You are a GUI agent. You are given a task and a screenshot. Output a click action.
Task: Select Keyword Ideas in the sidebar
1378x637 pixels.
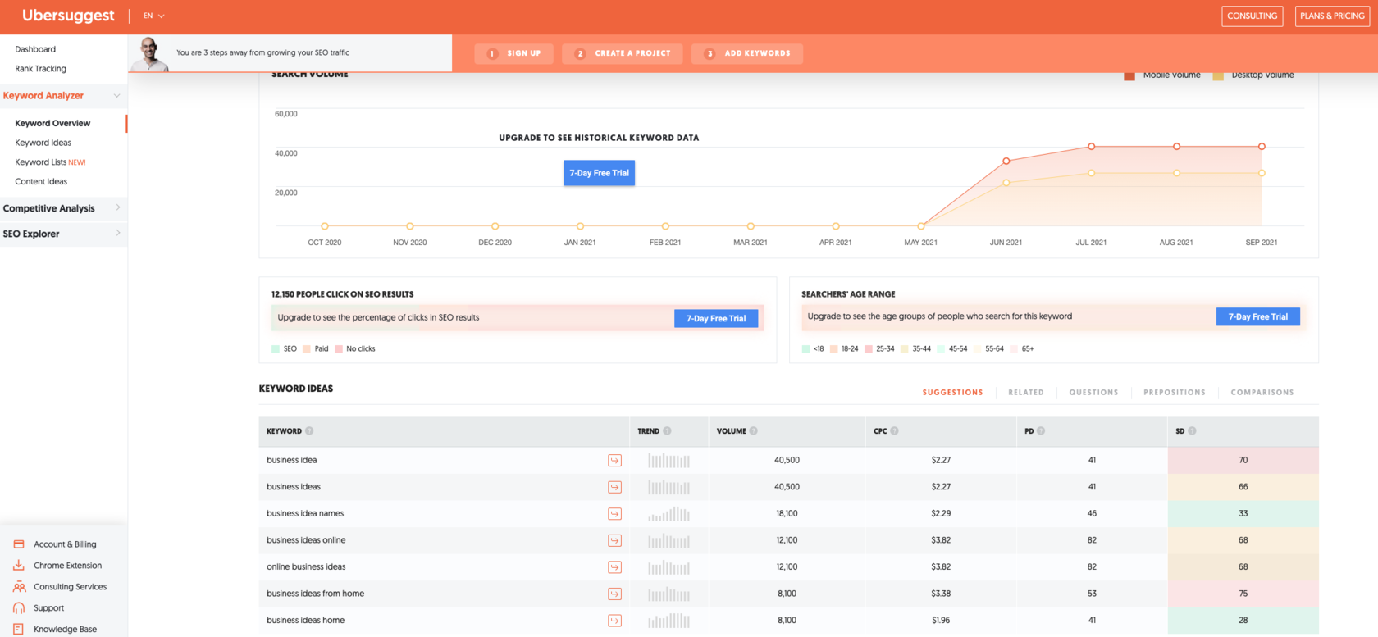[43, 143]
